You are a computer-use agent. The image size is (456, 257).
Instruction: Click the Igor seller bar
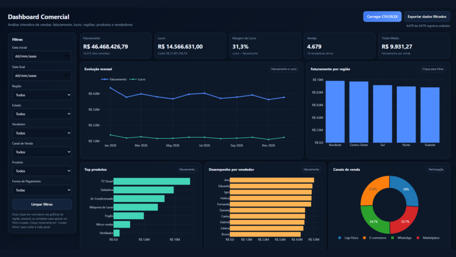(x=271, y=192)
